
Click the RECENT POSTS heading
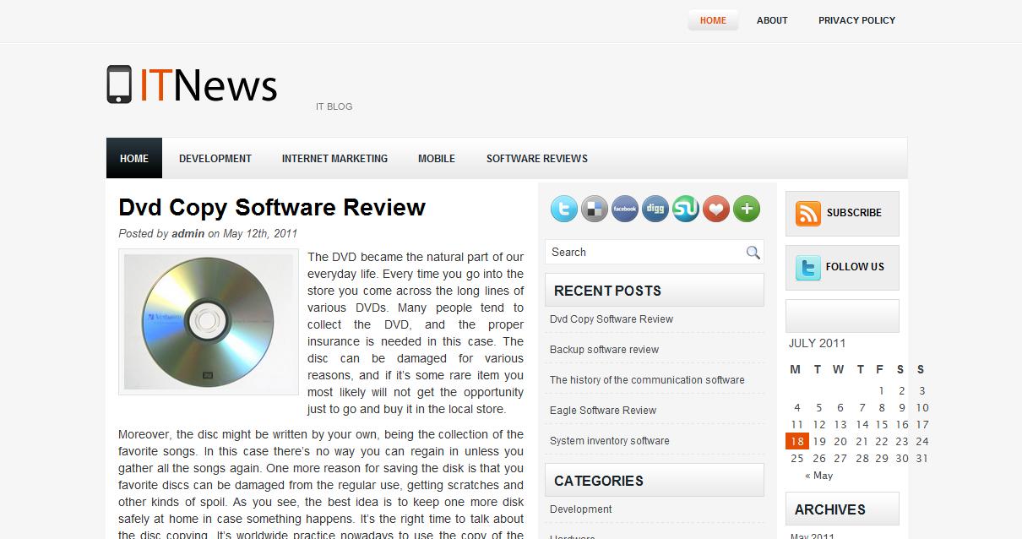(x=607, y=291)
